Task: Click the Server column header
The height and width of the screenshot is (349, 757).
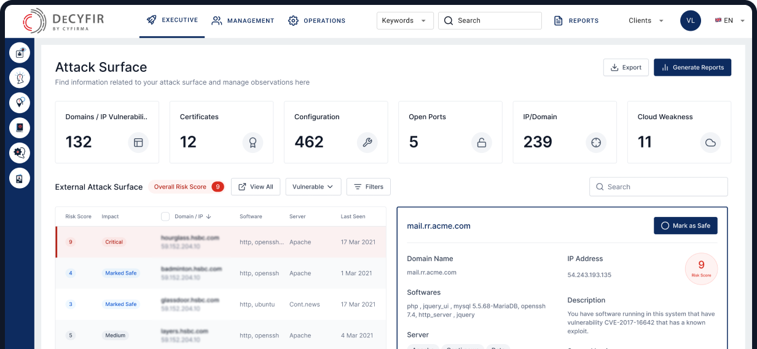Action: pyautogui.click(x=297, y=216)
